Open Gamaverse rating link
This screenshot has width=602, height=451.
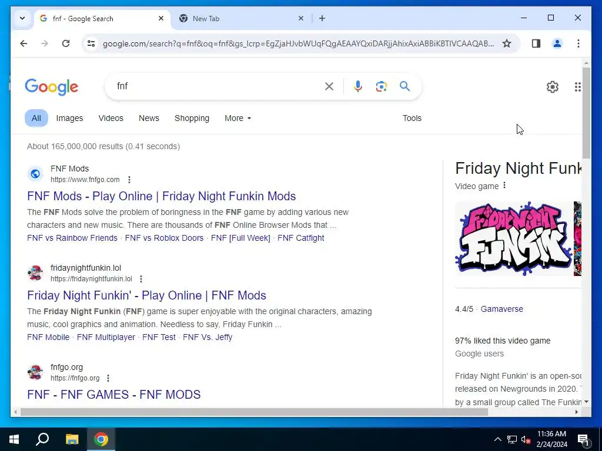pos(502,309)
